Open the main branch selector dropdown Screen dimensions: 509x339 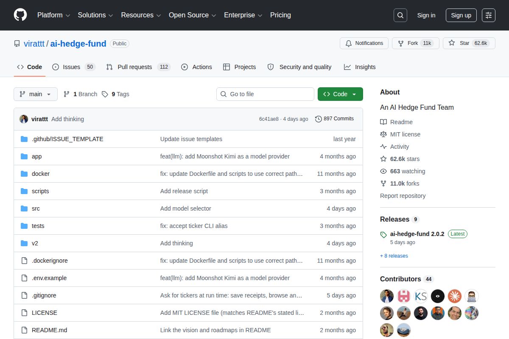[x=36, y=94]
